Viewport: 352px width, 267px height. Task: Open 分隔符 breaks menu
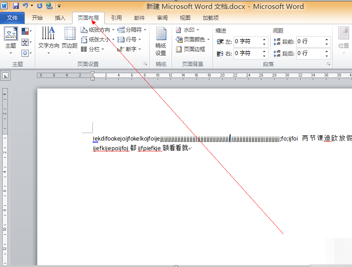pyautogui.click(x=132, y=30)
